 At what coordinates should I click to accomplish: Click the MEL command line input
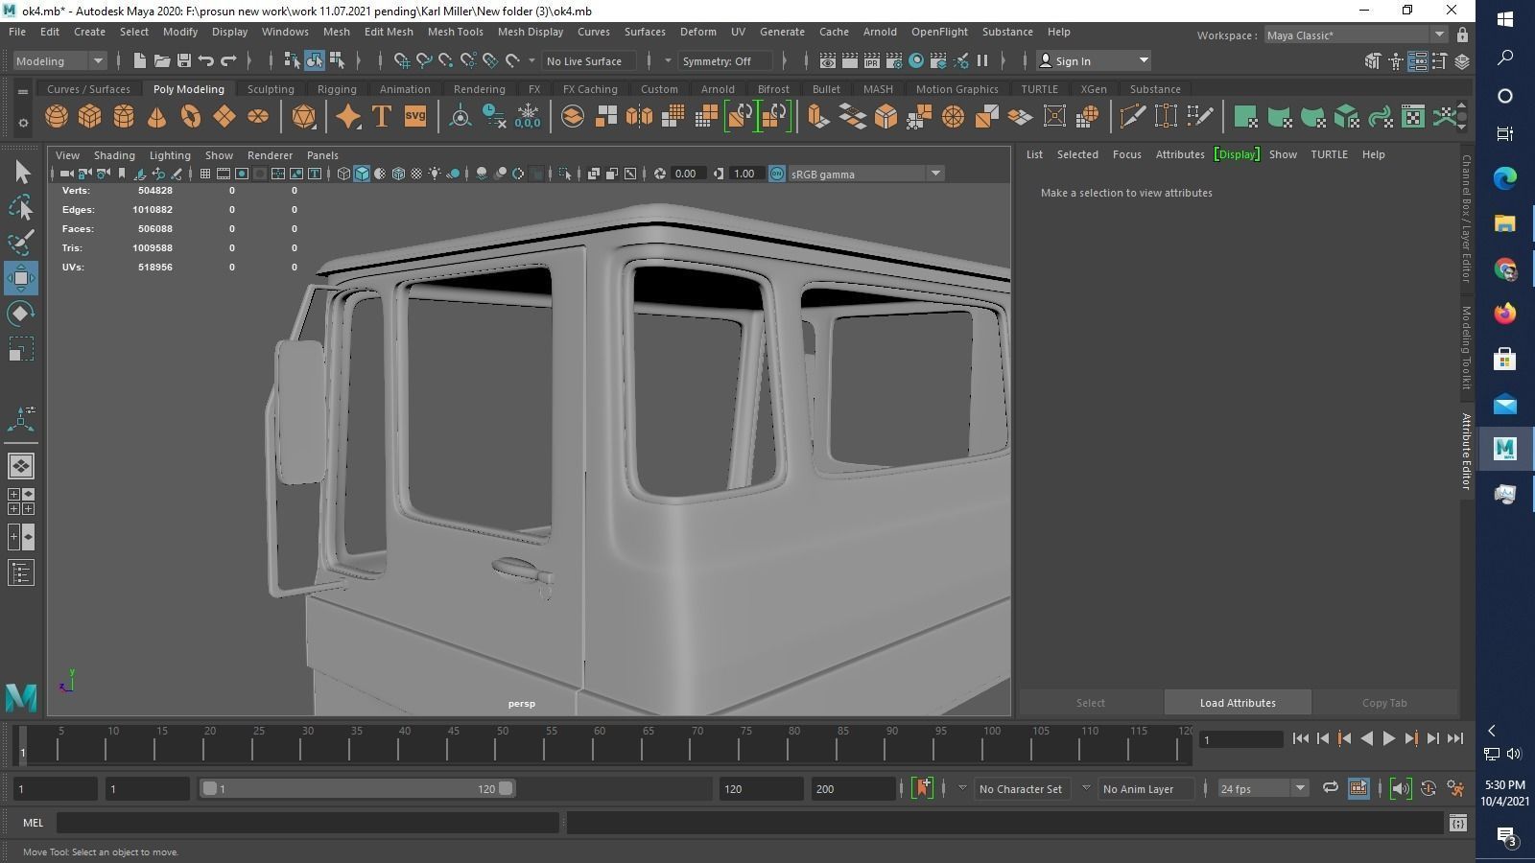coord(307,823)
